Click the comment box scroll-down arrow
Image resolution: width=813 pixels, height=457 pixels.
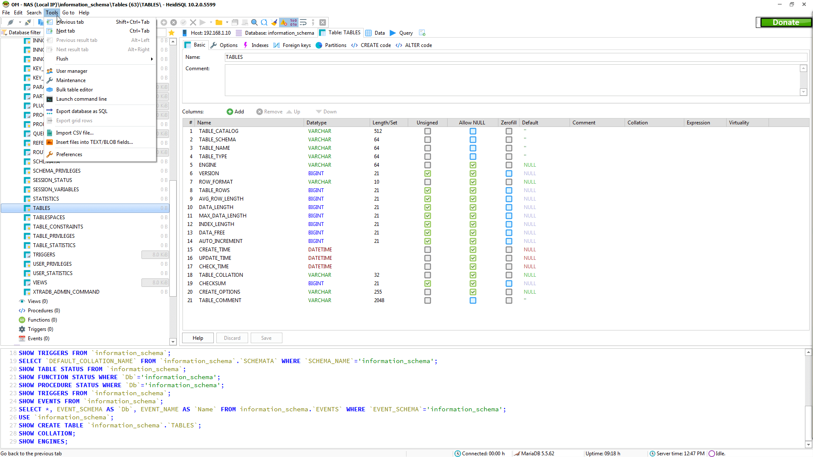[803, 92]
